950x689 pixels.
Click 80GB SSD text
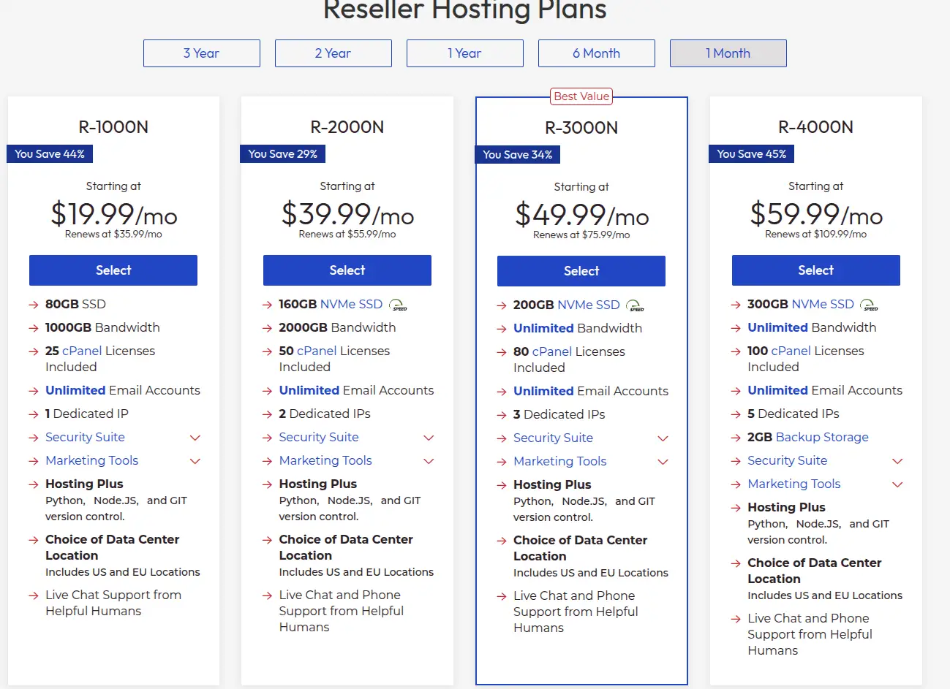[x=75, y=304]
